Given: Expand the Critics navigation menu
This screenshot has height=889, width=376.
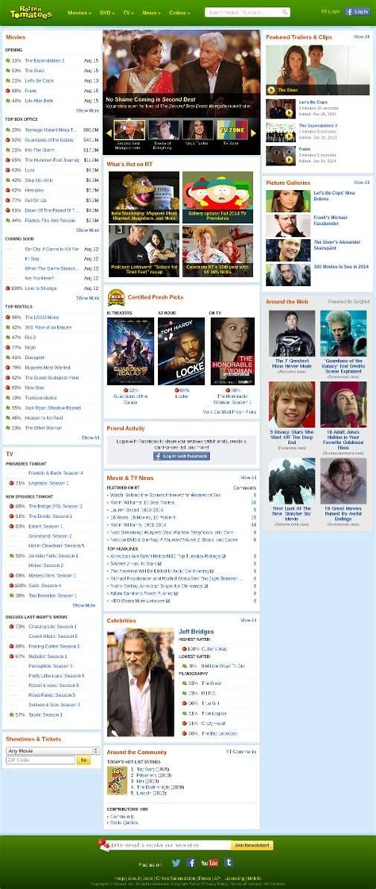Looking at the screenshot, I should pyautogui.click(x=179, y=12).
